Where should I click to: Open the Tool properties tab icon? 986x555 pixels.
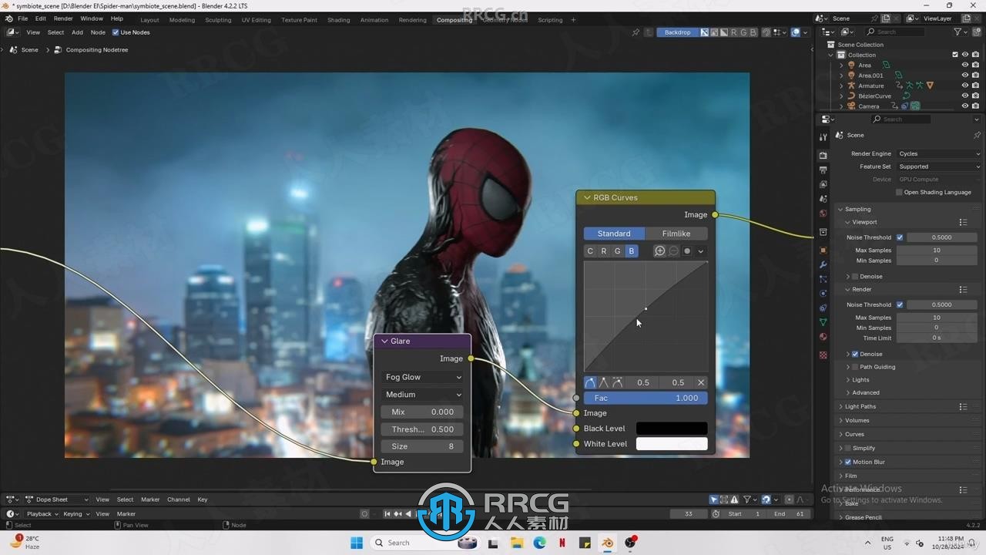click(823, 137)
